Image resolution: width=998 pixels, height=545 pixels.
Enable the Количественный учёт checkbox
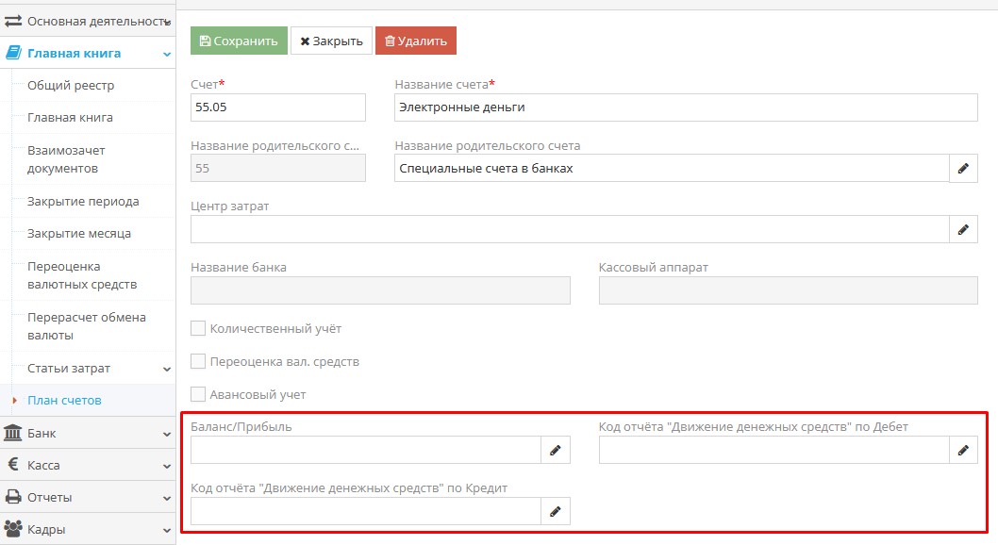point(198,328)
